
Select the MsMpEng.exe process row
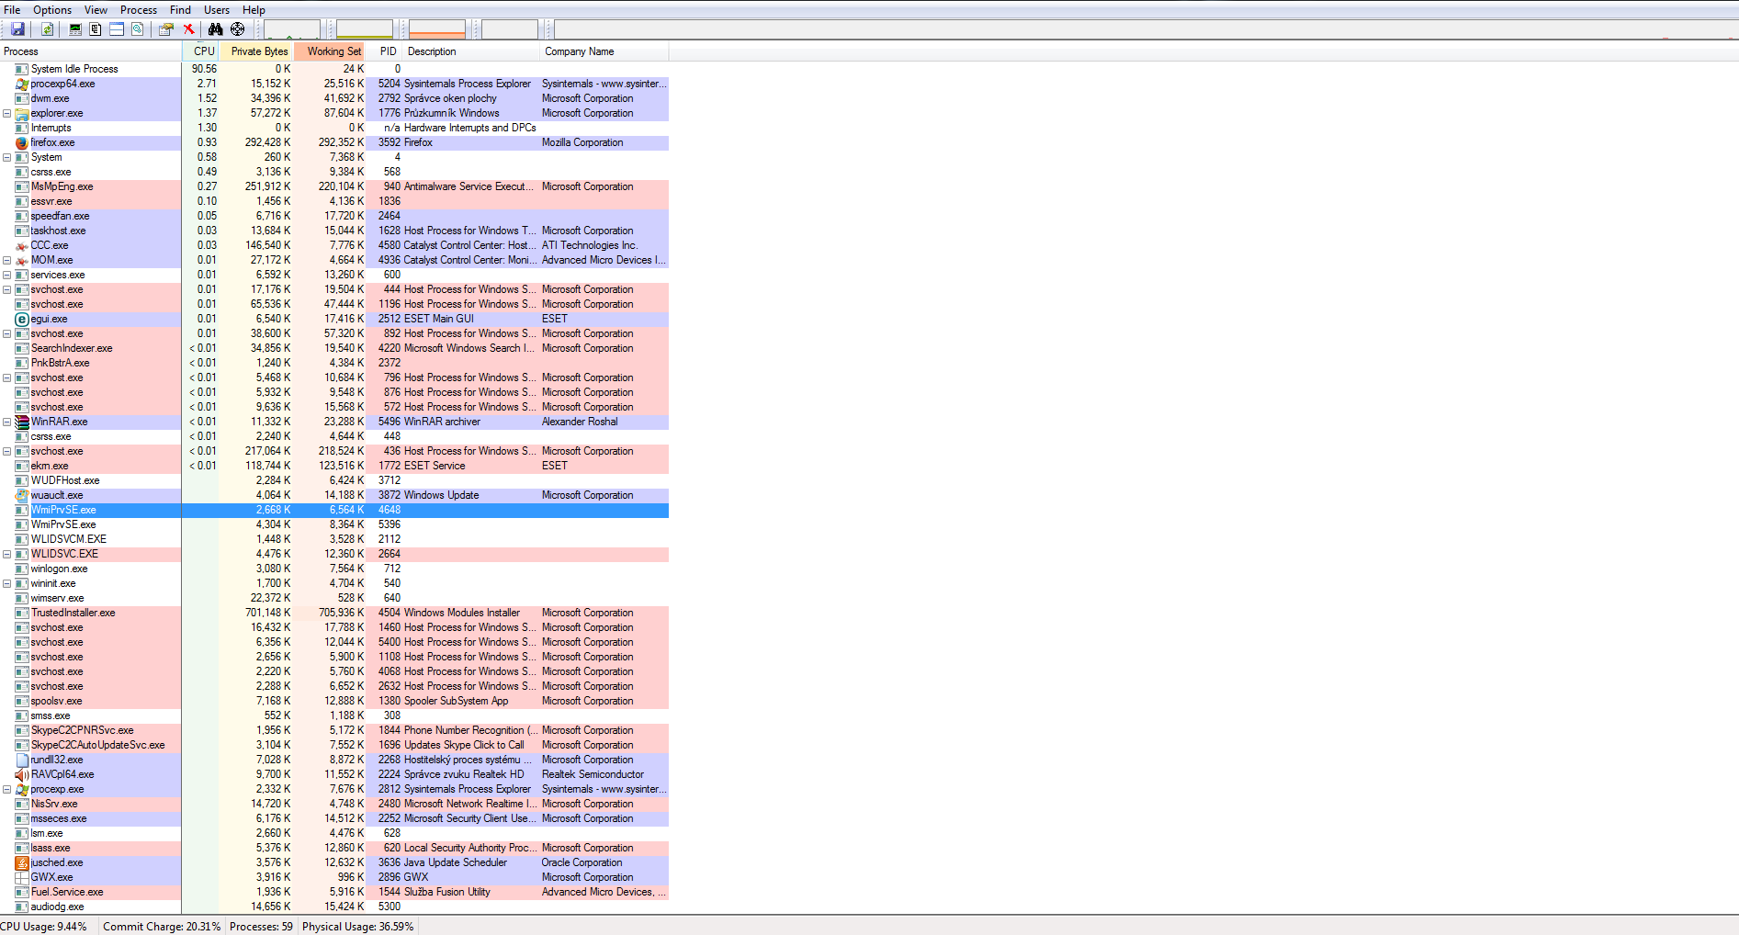coord(334,186)
